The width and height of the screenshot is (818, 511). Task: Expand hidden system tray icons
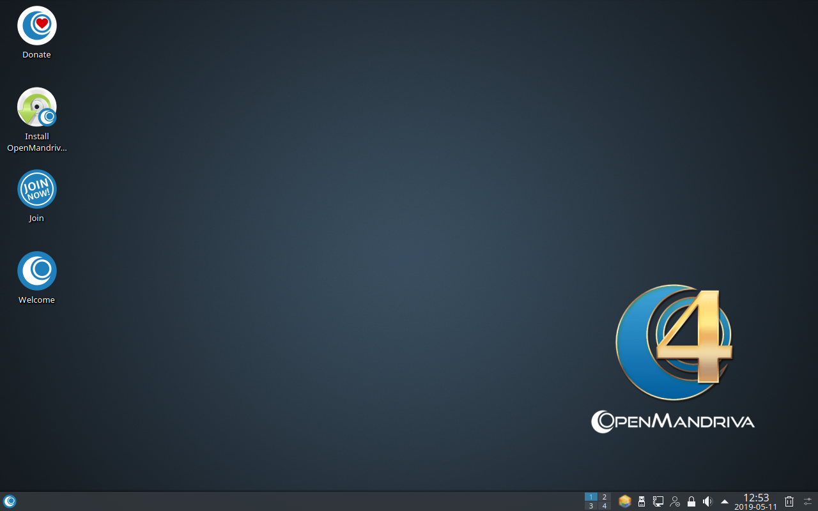click(x=725, y=501)
